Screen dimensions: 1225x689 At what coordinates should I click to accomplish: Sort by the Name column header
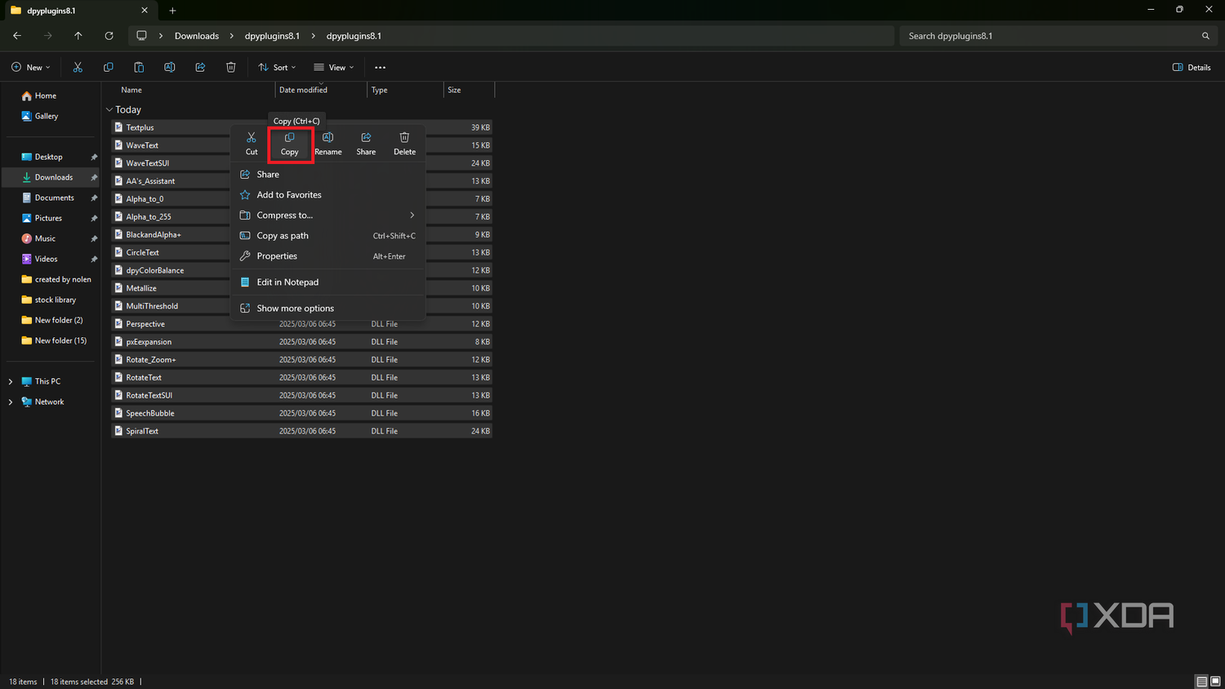pos(131,90)
